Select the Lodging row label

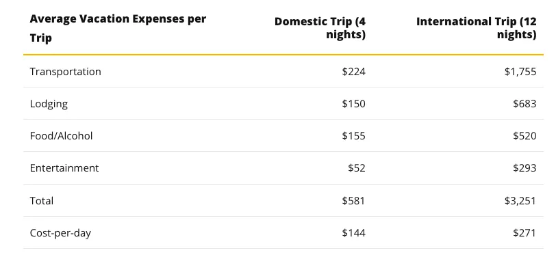(x=49, y=104)
